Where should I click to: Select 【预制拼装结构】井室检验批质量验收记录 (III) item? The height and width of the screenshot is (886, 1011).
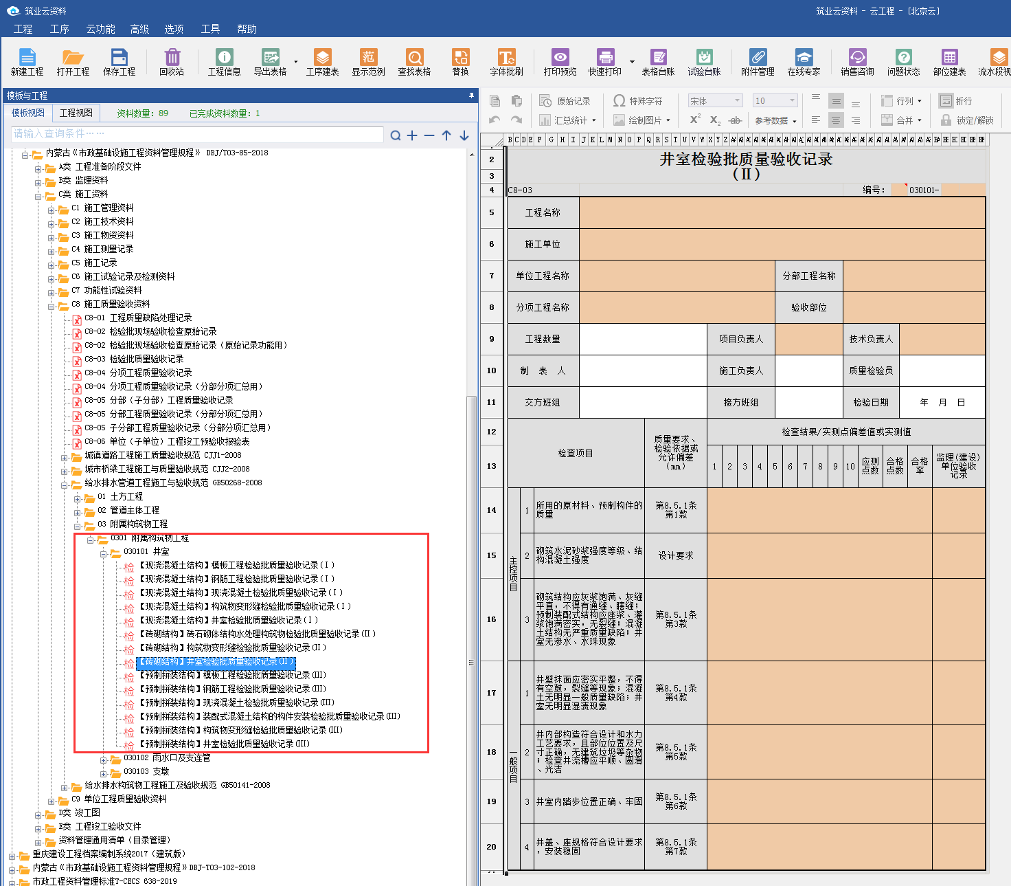pos(224,744)
